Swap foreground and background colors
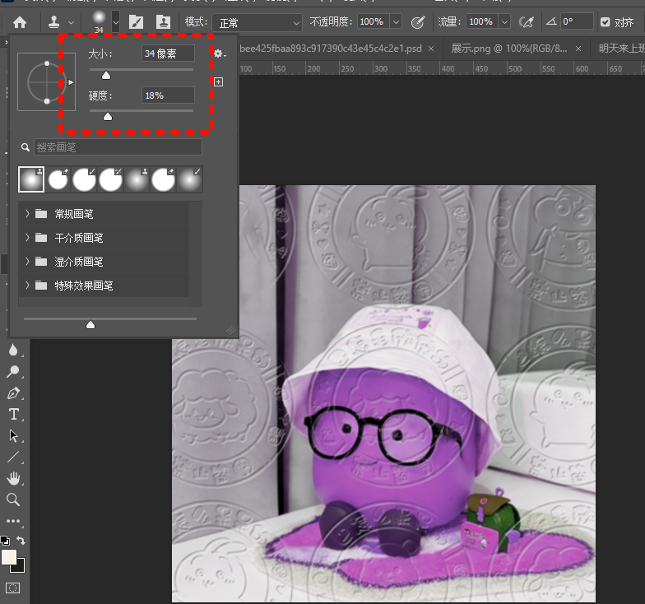The image size is (645, 604). pyautogui.click(x=21, y=541)
